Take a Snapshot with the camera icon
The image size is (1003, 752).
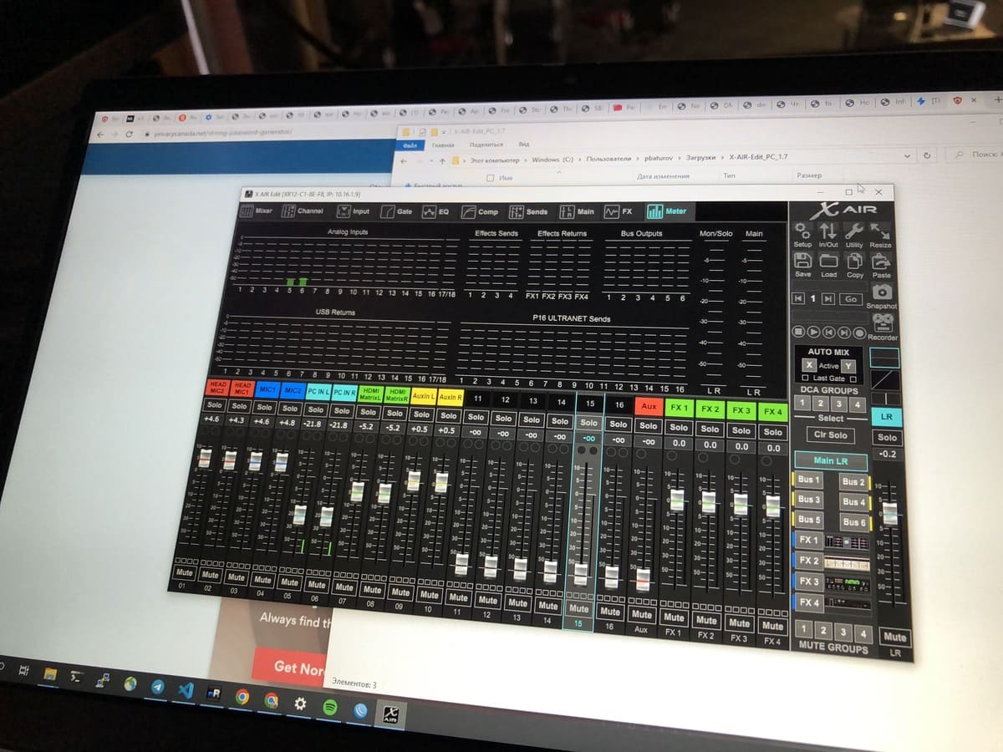882,292
